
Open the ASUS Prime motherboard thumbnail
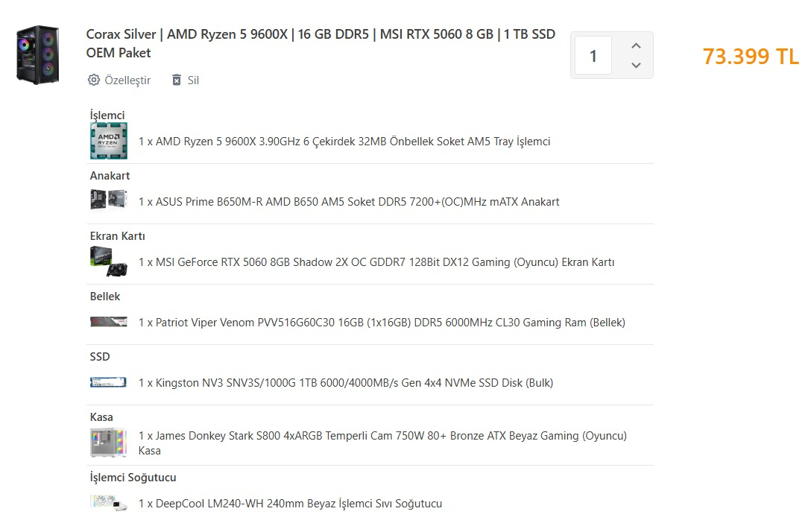[x=109, y=200]
